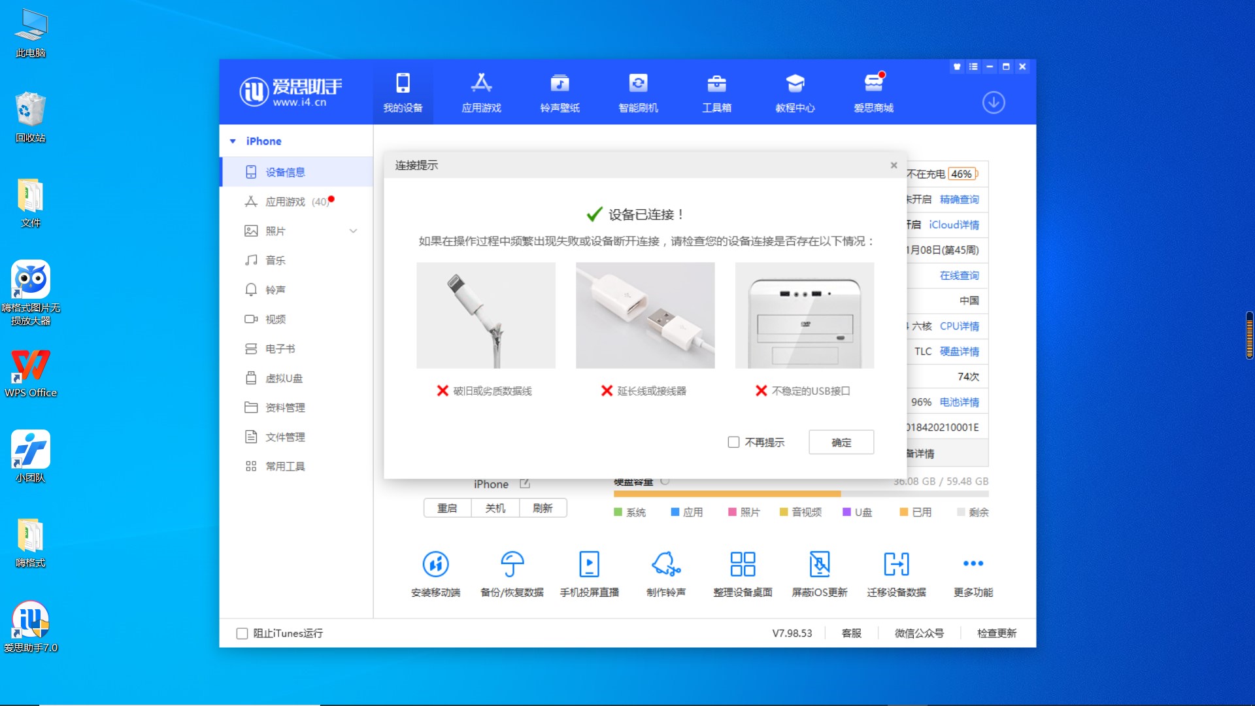Expand the 照片 sidebar chevron
This screenshot has height=706, width=1255.
pyautogui.click(x=353, y=231)
